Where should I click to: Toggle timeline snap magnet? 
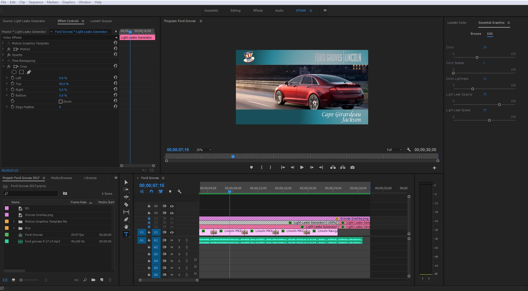(151, 191)
